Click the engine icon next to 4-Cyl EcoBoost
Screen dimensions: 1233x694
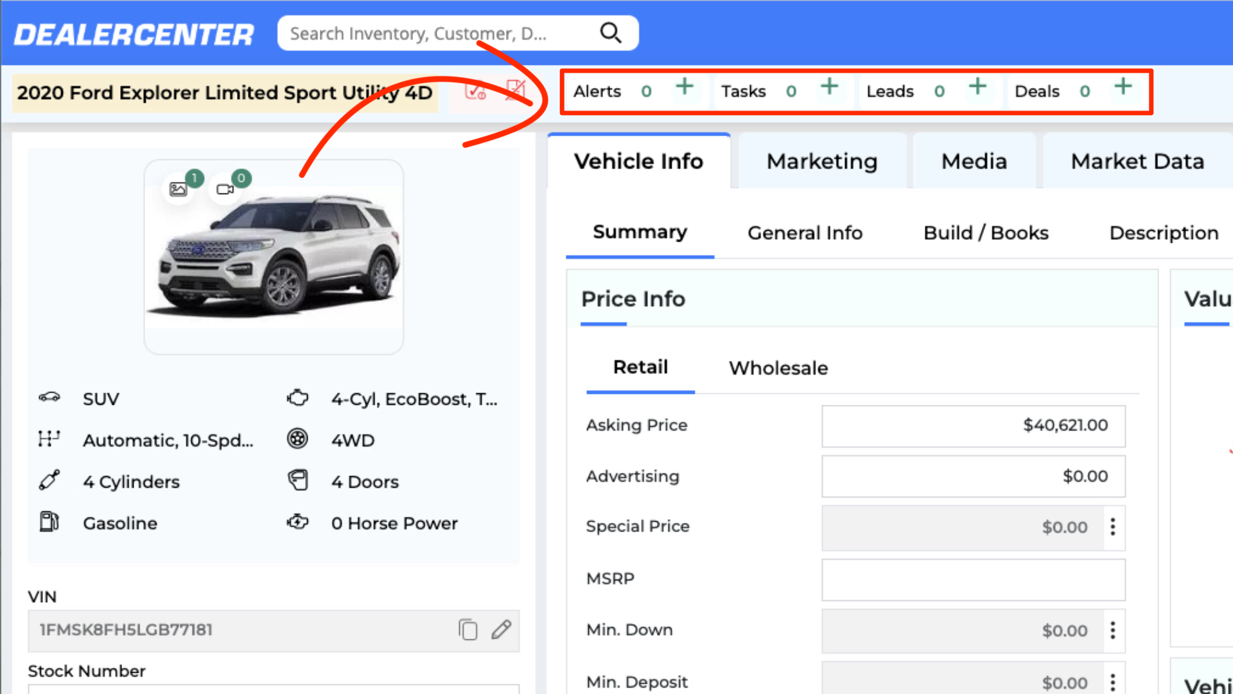tap(297, 398)
